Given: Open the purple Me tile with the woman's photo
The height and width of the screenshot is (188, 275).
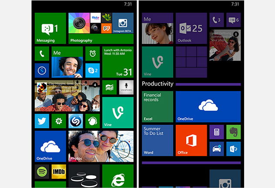Looking at the screenshot, I should [x=158, y=28].
